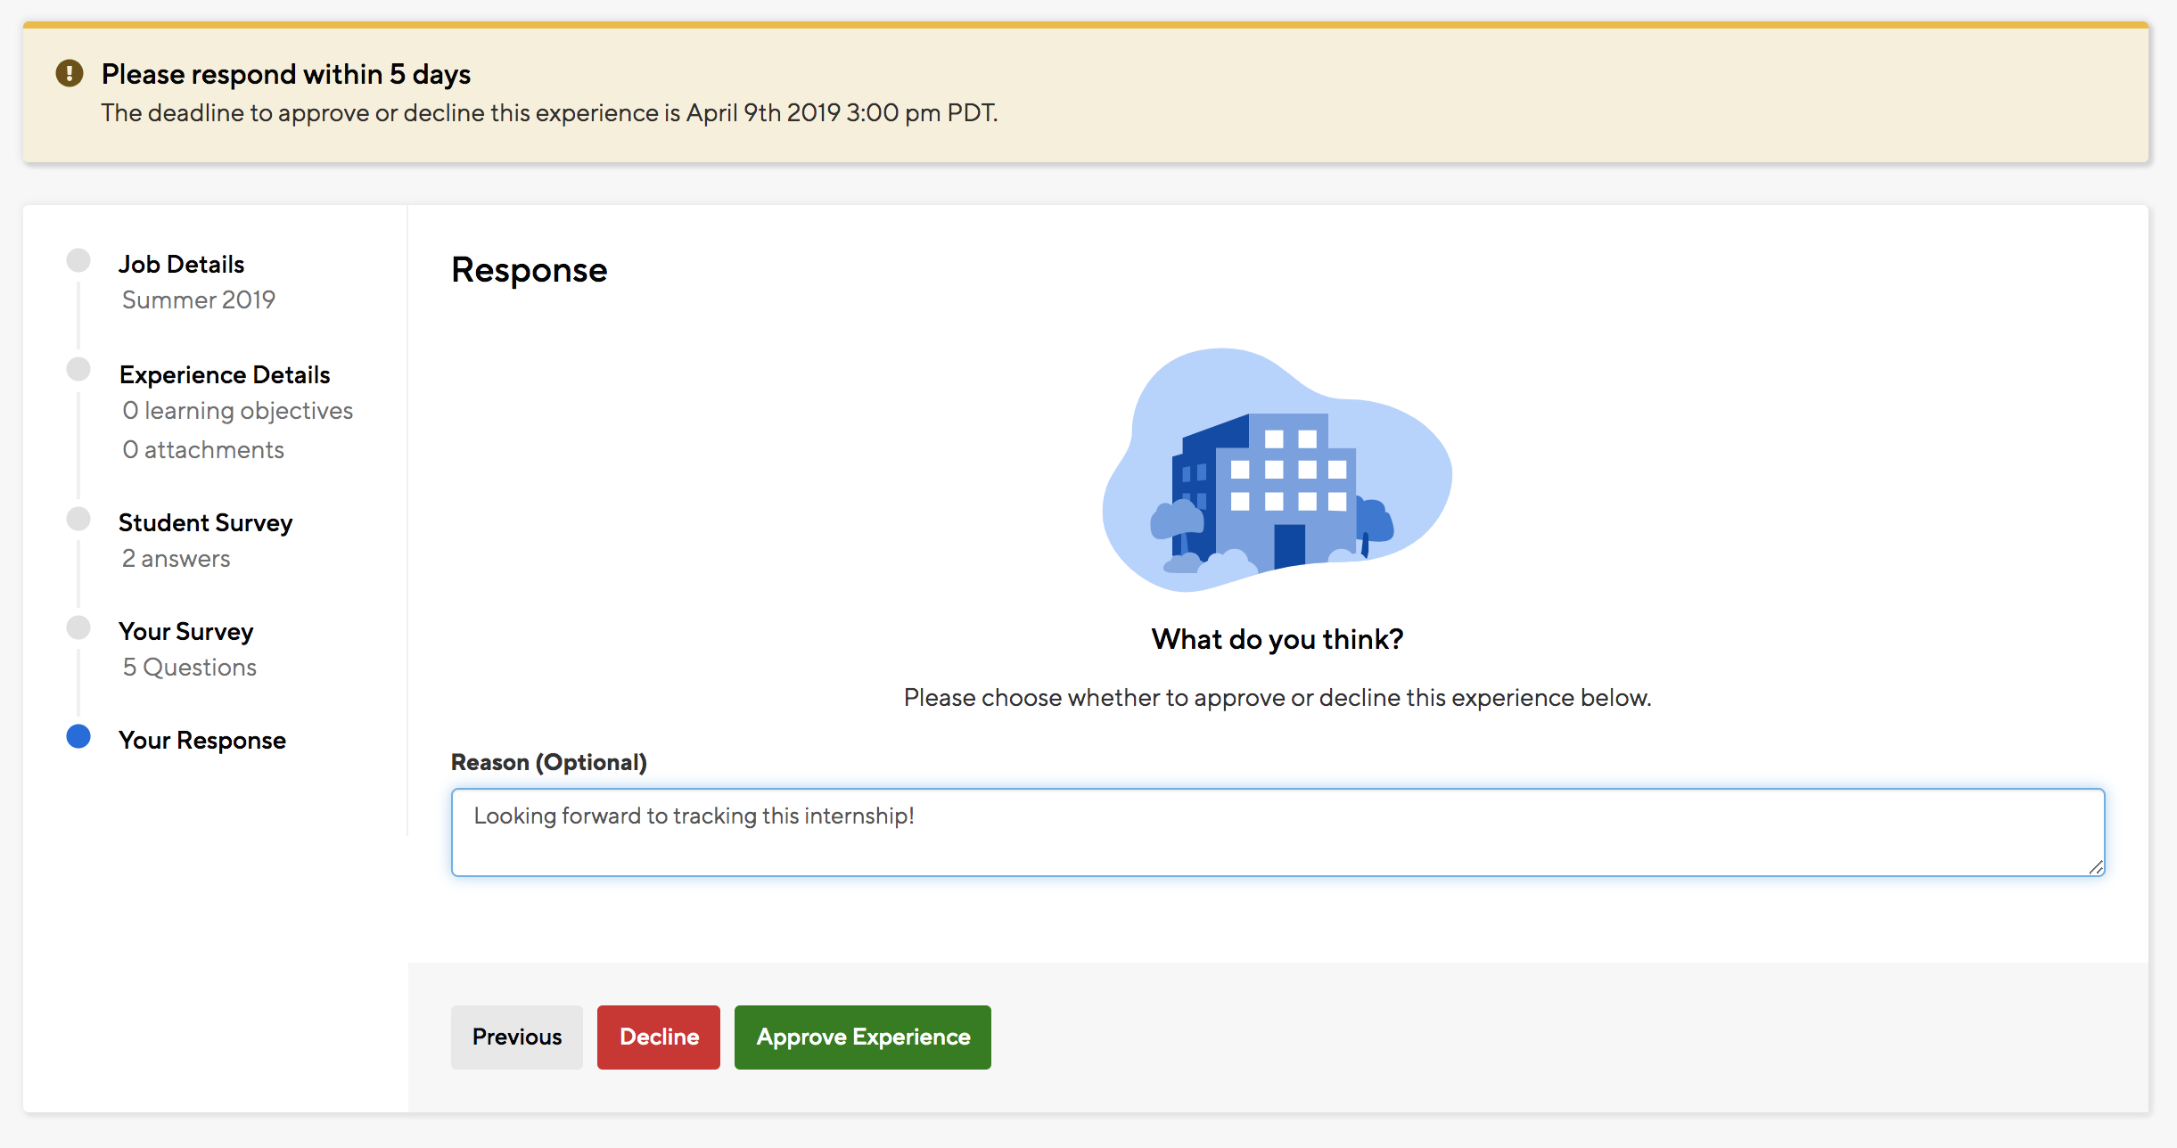Viewport: 2177px width, 1148px height.
Task: Click the Job Details step circle
Action: (x=78, y=260)
